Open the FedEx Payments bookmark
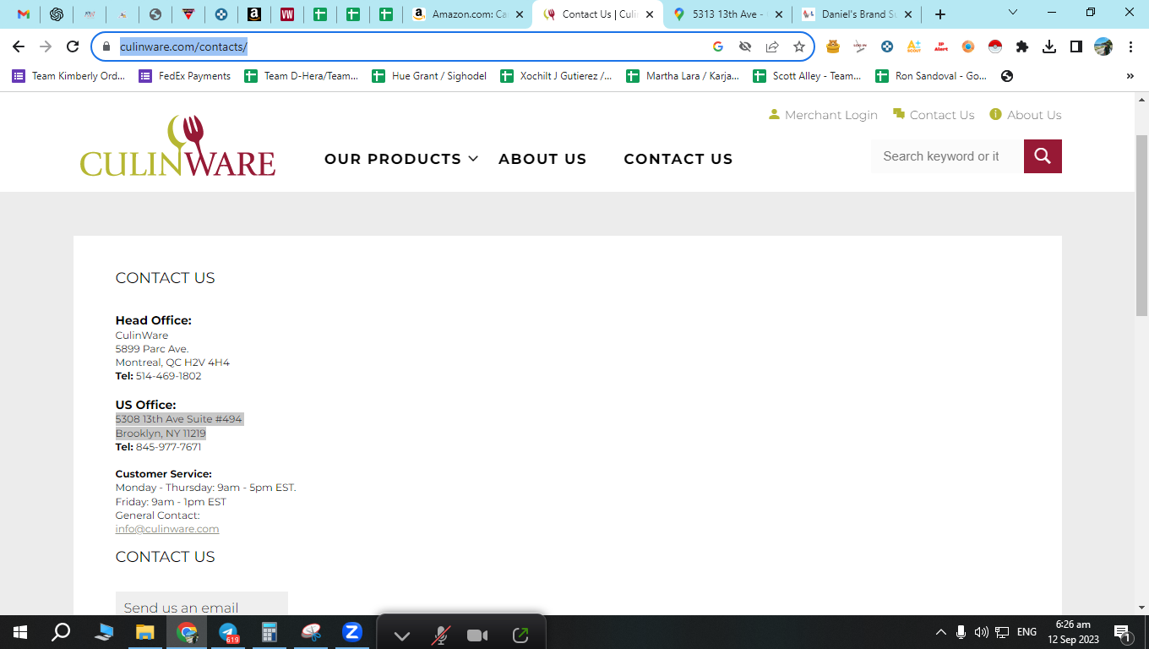Image resolution: width=1149 pixels, height=649 pixels. [x=185, y=76]
